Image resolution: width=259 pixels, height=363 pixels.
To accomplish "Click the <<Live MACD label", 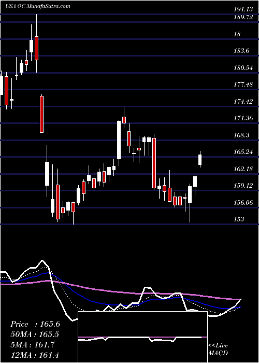I will 218,350.
